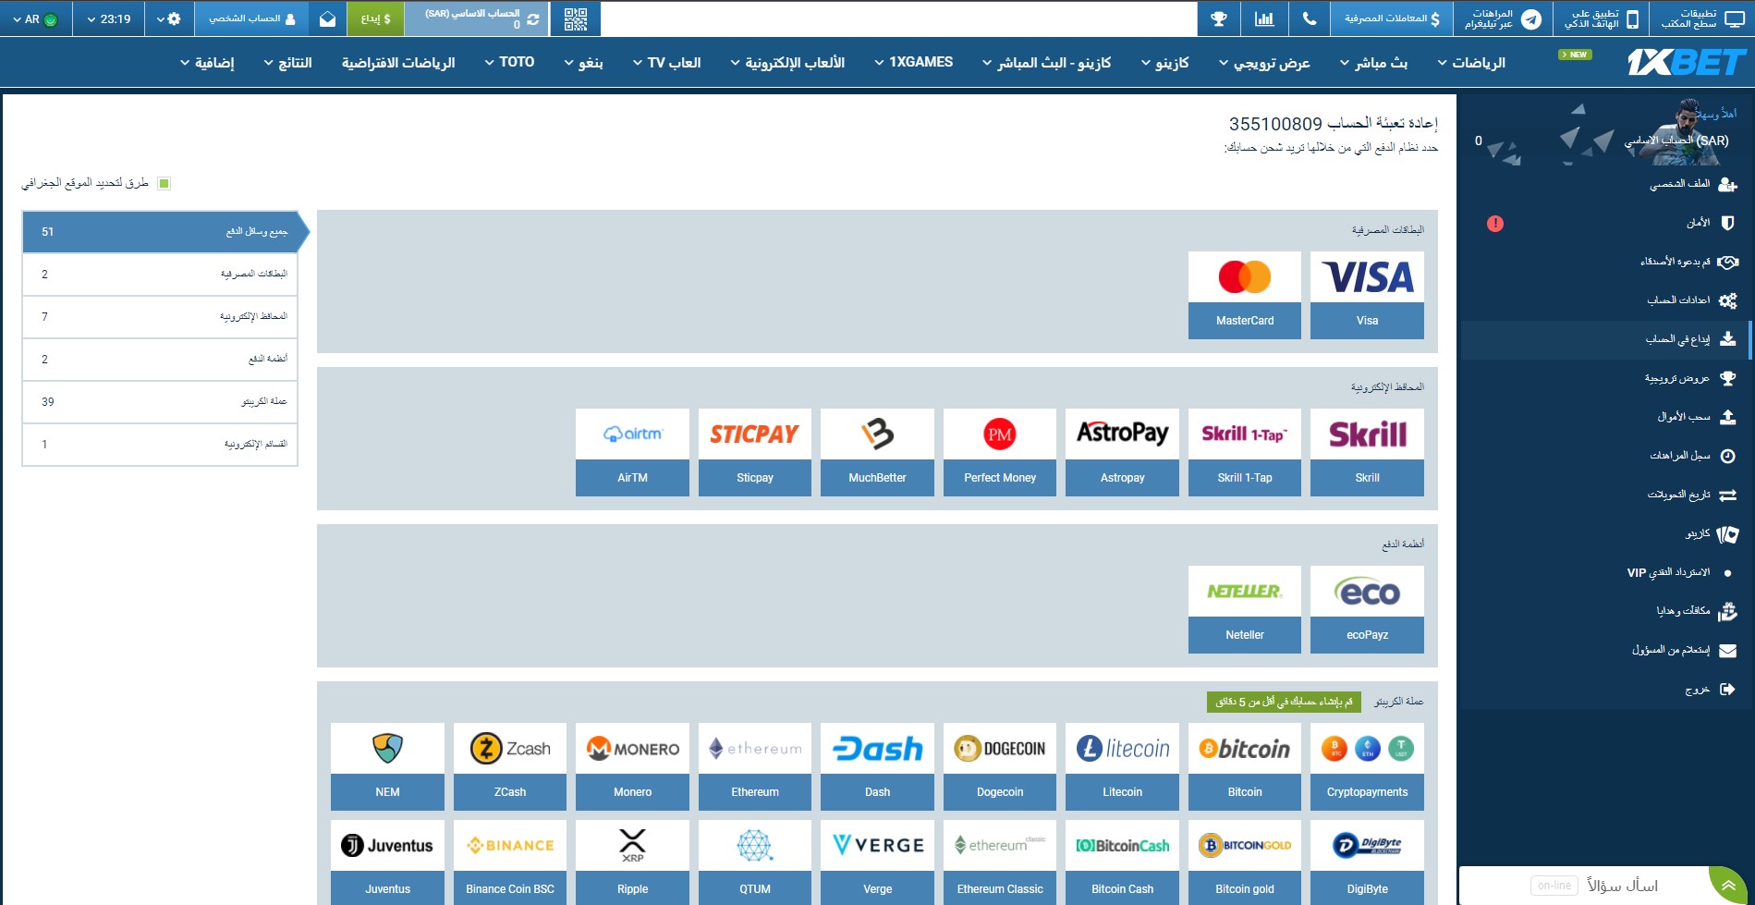Open personal account (الحساب الشخصي) button
The width and height of the screenshot is (1755, 905).
tap(251, 19)
